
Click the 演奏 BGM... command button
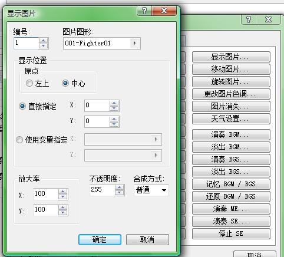point(231,134)
